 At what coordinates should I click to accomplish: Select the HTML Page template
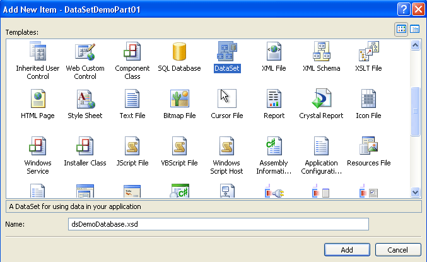tap(38, 104)
